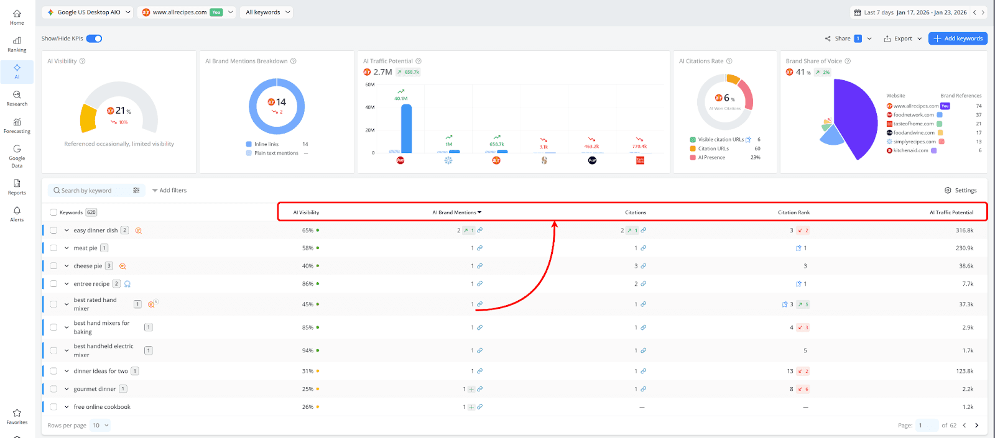Sort by the Citation Rank column
This screenshot has width=995, height=438.
point(794,212)
